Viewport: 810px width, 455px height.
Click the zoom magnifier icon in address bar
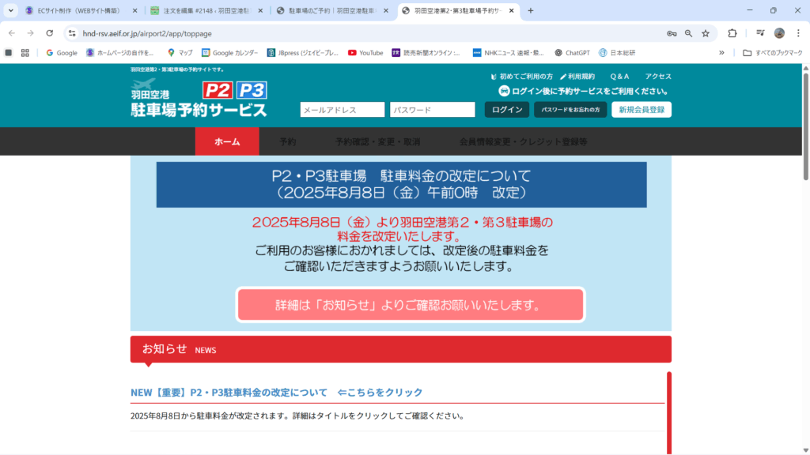pyautogui.click(x=688, y=33)
